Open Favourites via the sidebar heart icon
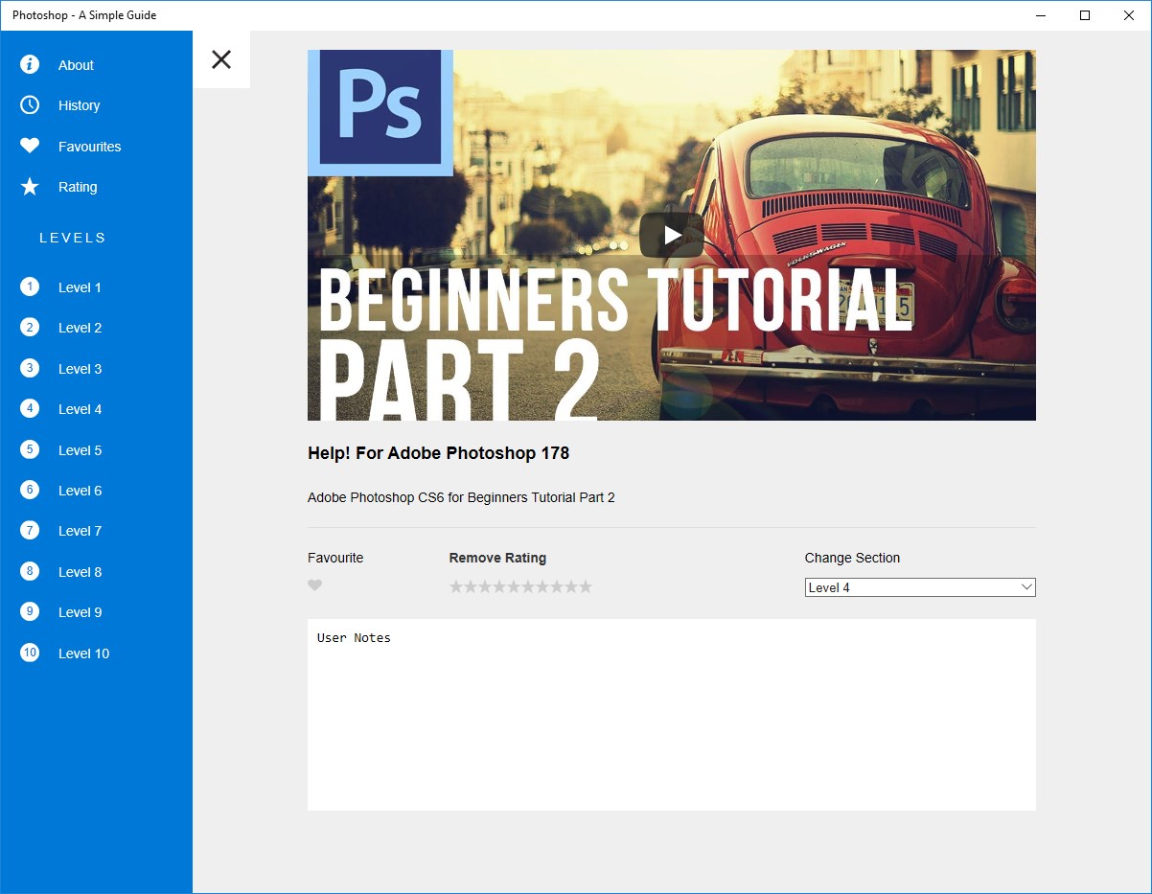Image resolution: width=1152 pixels, height=894 pixels. point(30,146)
